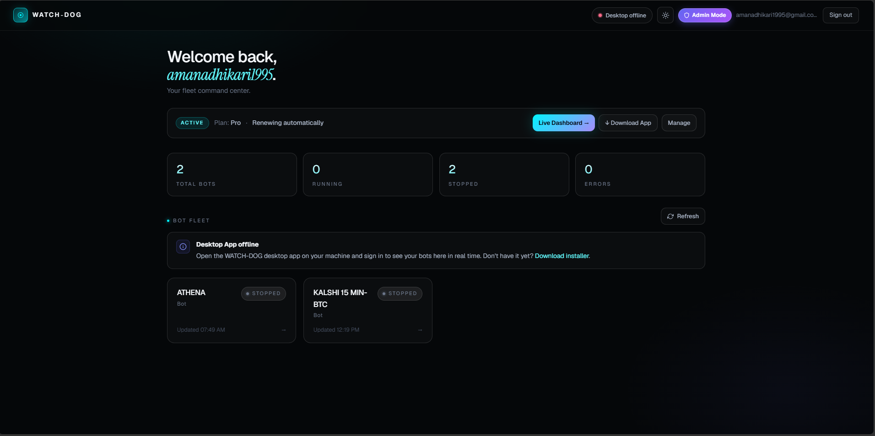Screen dimensions: 875x436
Task: Click the WATCH-DOG brand name
Action: point(57,15)
